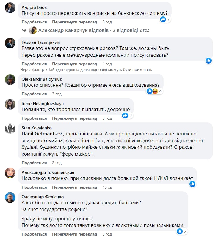Viewport: 224px width, 237px height.
Task: Open Олександр Федієнко's avatar thumbnail
Action: [10, 197]
